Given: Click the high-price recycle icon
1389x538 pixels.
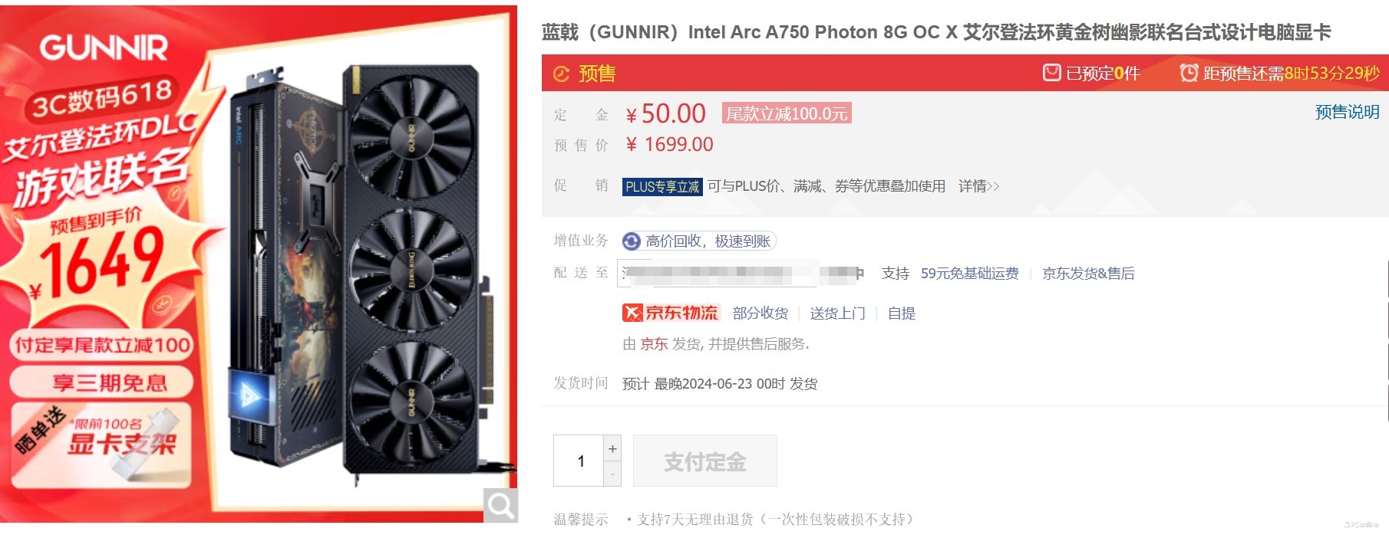Looking at the screenshot, I should coord(632,241).
